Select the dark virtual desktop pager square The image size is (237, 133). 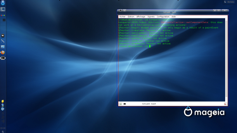point(4,20)
